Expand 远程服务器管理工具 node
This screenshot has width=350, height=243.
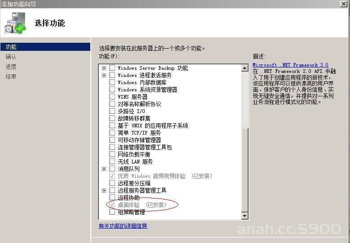(104, 191)
